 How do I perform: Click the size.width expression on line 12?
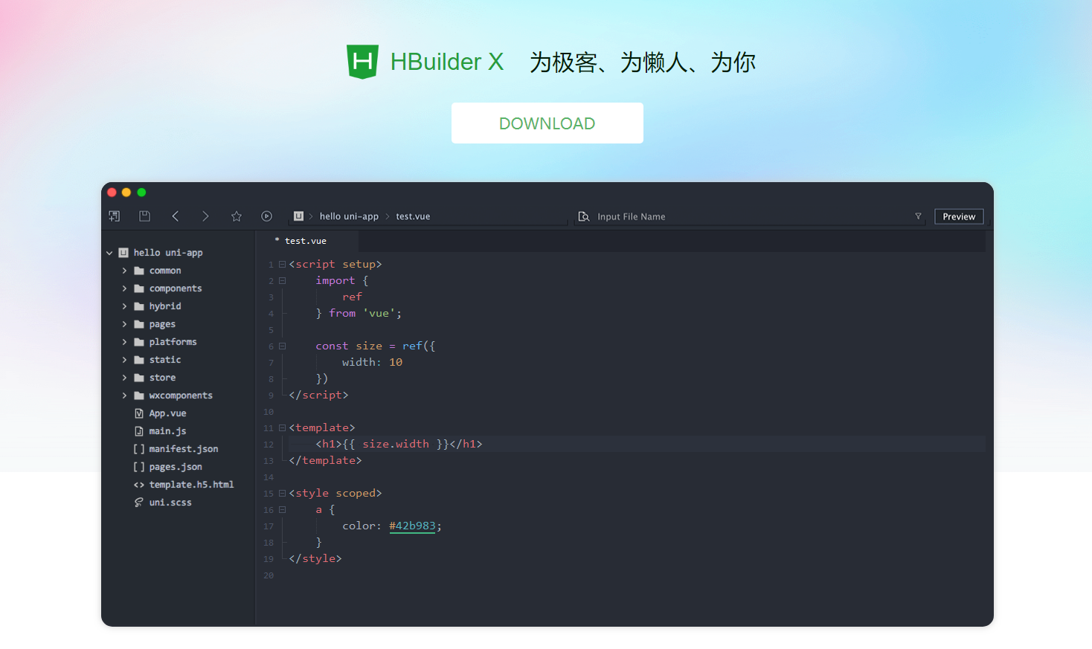396,444
